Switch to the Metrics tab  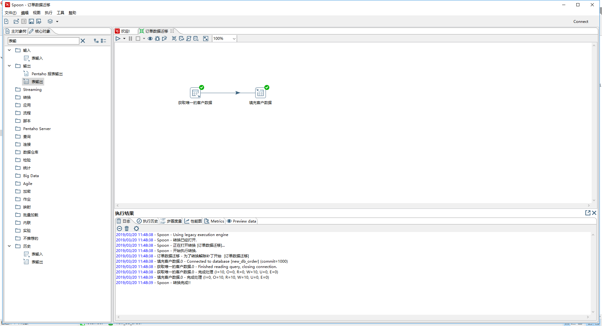click(x=214, y=221)
